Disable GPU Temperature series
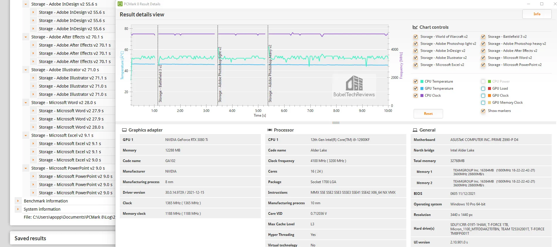Screen dimensions: 557x247 (415, 88)
